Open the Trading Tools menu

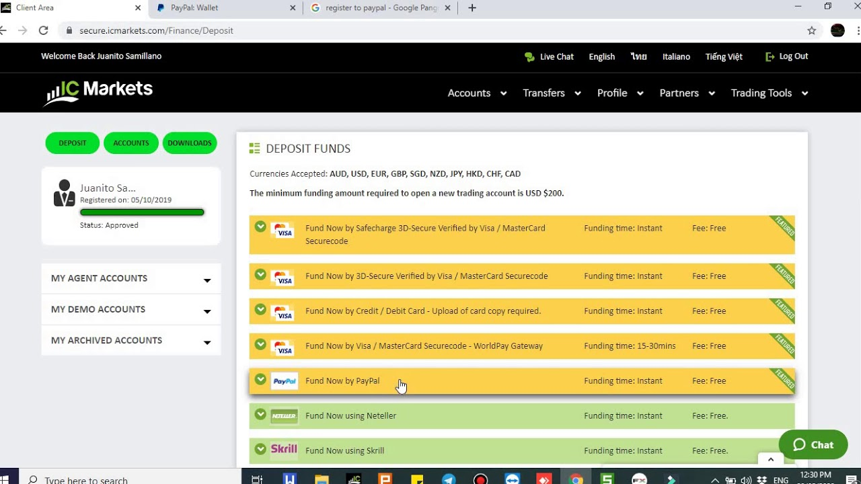(x=770, y=93)
